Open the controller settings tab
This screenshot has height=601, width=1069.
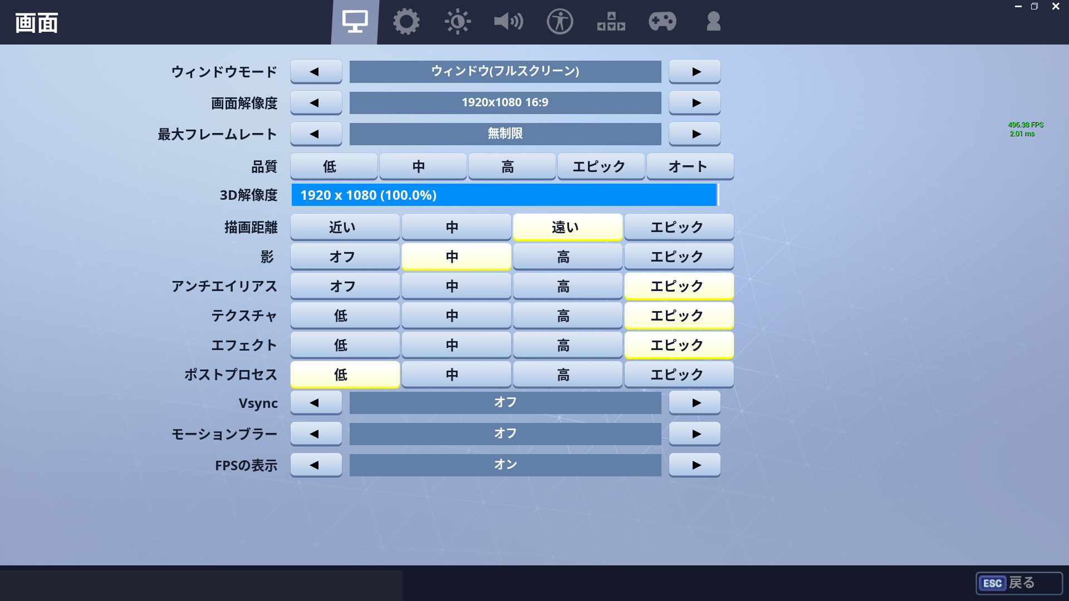(x=662, y=22)
